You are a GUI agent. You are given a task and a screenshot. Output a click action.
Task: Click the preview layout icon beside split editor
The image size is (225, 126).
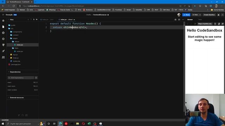(x=179, y=20)
